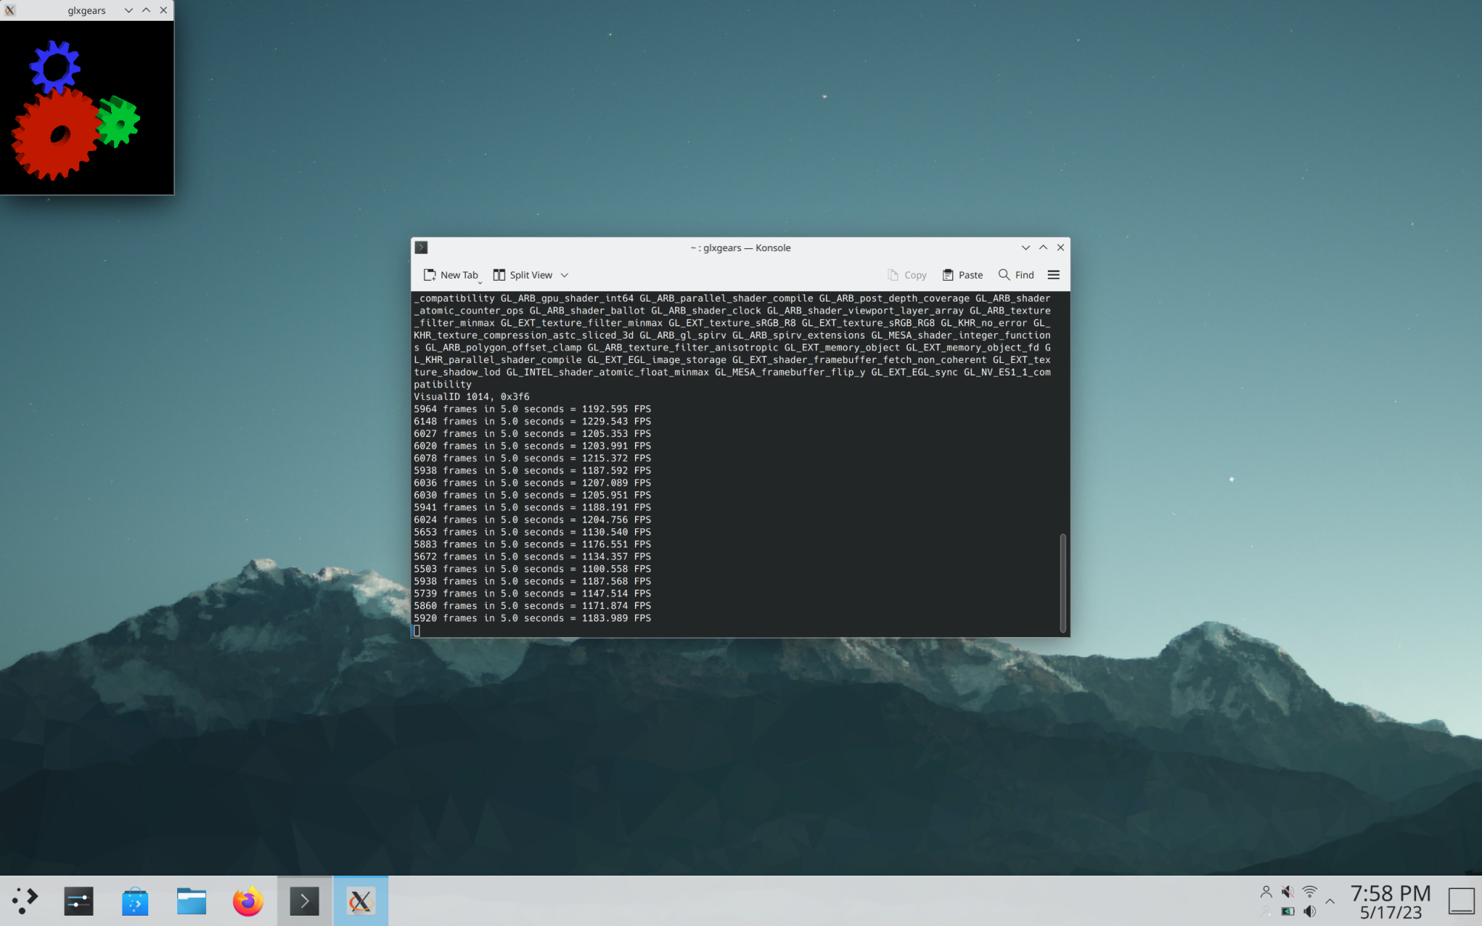
Task: Open the Find search tool
Action: click(1016, 275)
